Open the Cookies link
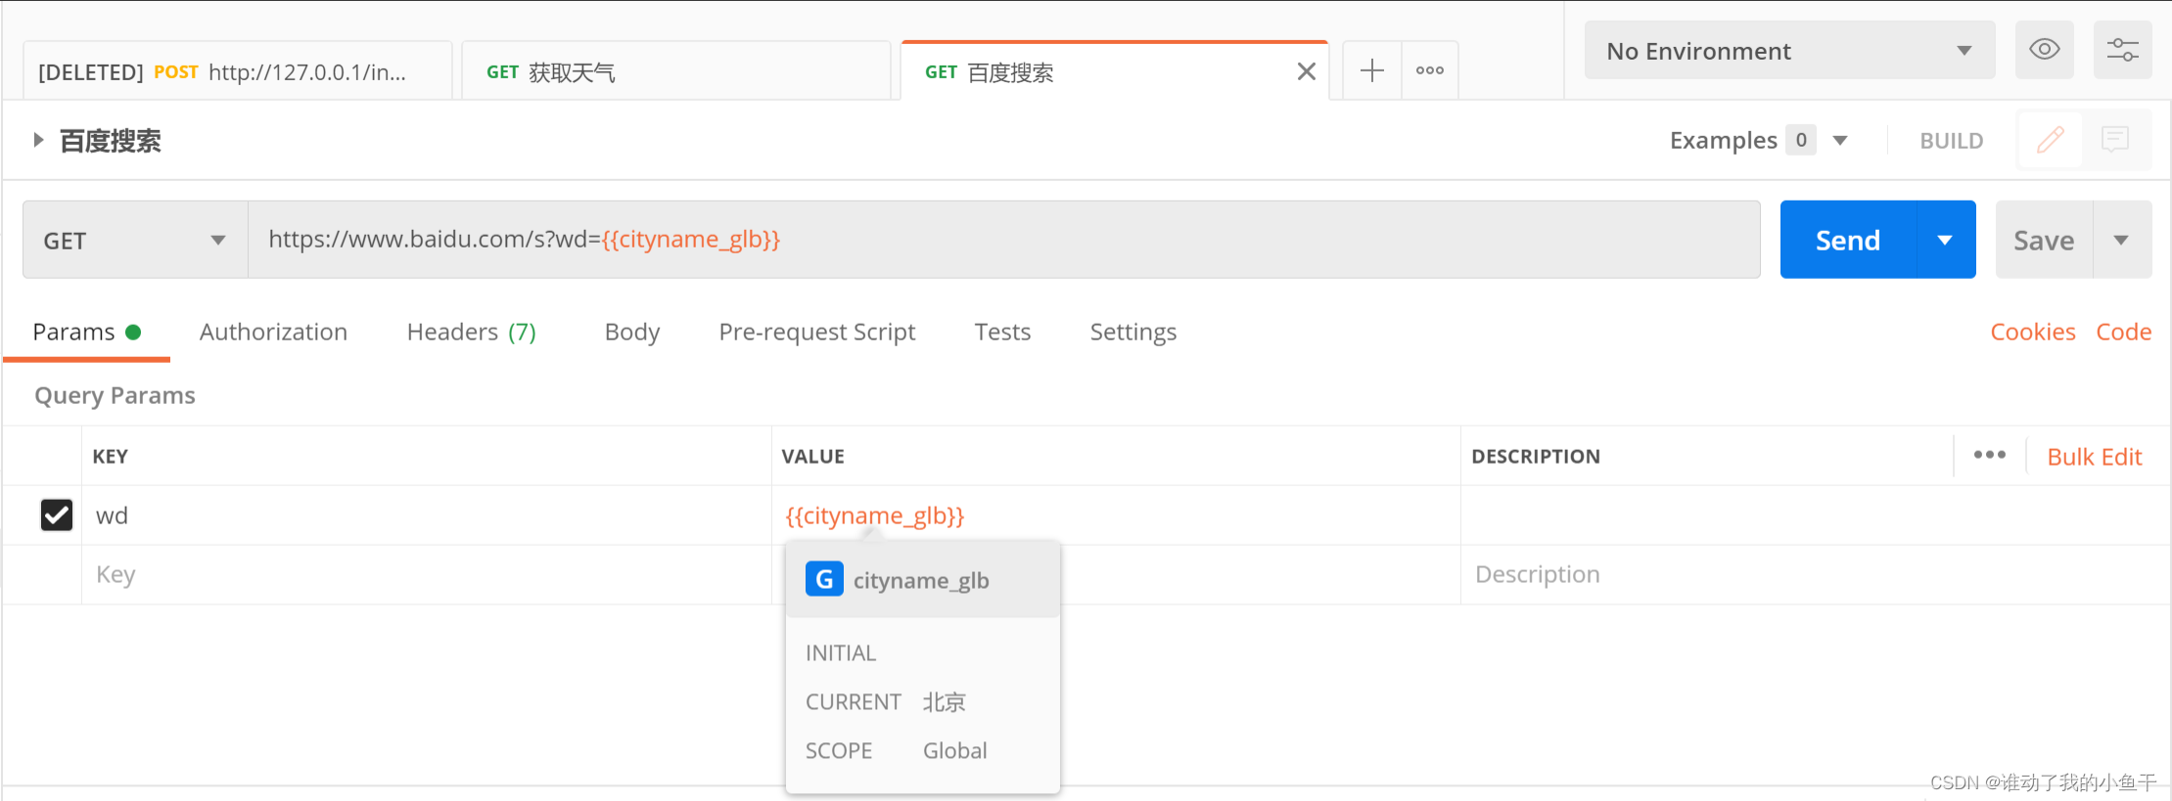Viewport: 2172px width, 801px height. tap(2033, 332)
